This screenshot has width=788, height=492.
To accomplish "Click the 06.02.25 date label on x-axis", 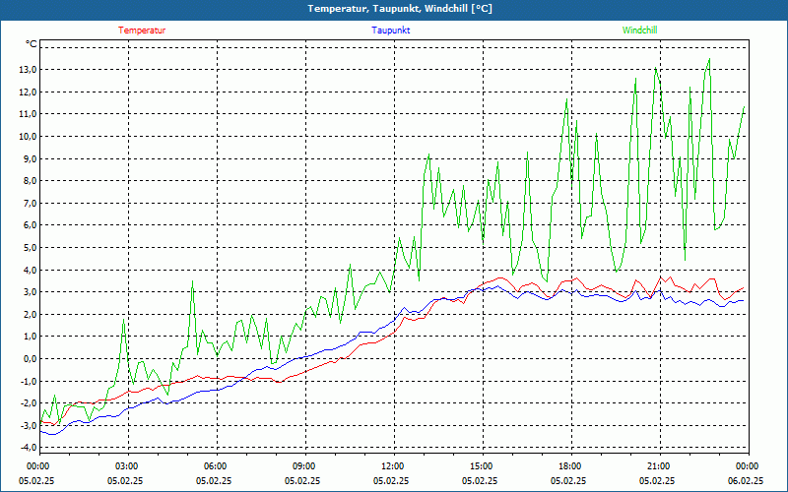I will click(746, 480).
